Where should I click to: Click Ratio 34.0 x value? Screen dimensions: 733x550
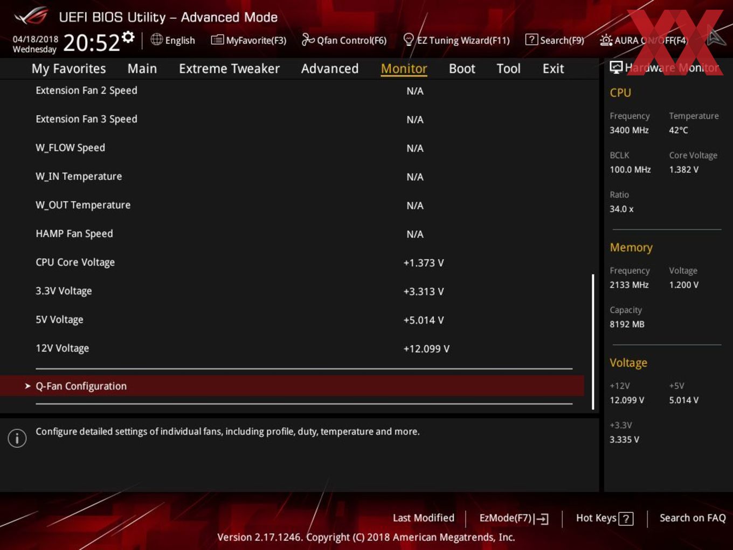[x=621, y=209]
